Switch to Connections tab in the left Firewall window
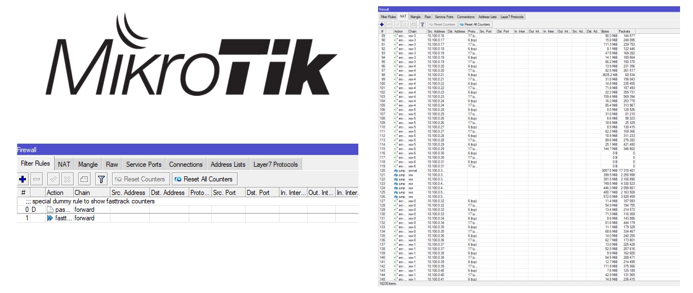This screenshot has height=293, width=693. coord(185,165)
